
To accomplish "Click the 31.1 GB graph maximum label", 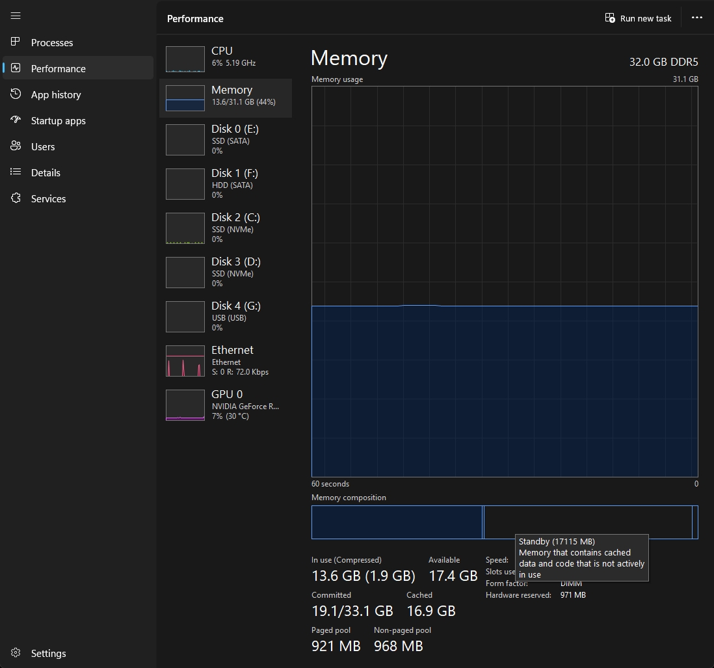I will click(x=685, y=79).
